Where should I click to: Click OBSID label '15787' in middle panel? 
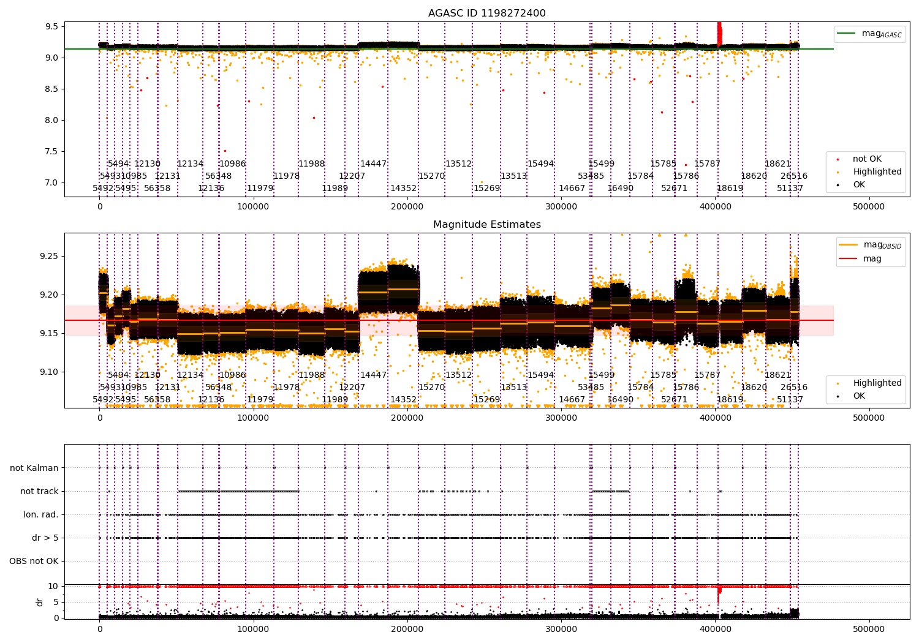pos(707,375)
